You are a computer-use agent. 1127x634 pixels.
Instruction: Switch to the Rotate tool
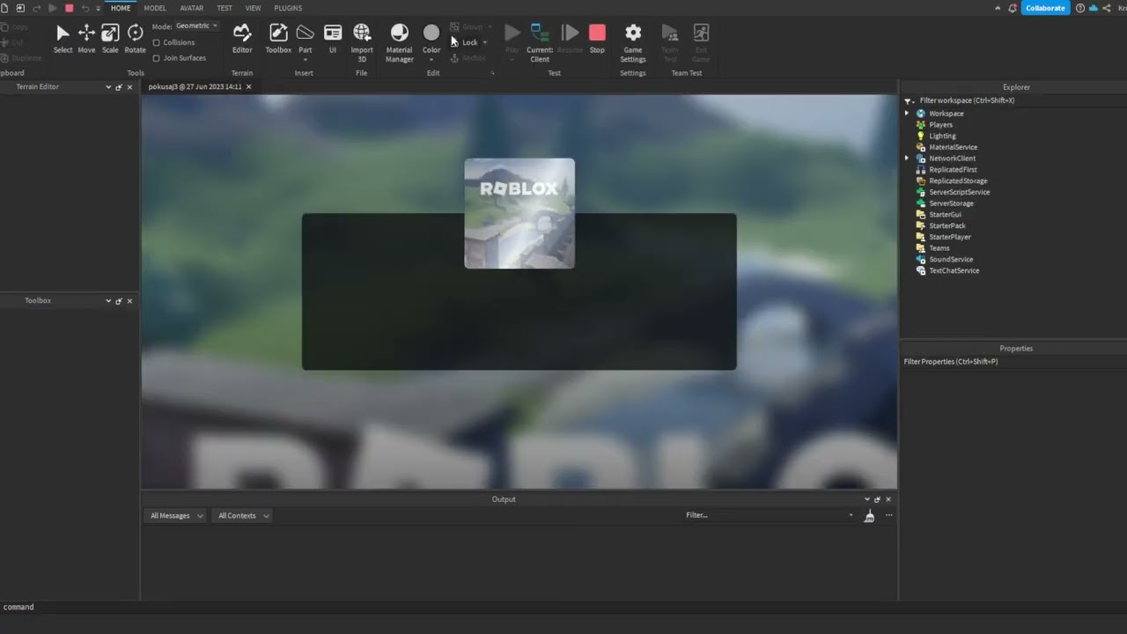click(x=135, y=39)
